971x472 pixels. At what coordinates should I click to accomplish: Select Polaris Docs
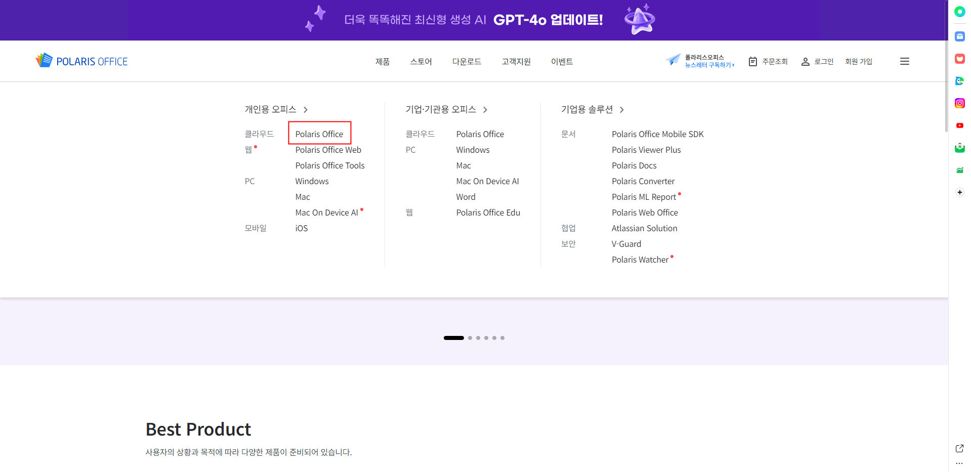click(x=634, y=165)
